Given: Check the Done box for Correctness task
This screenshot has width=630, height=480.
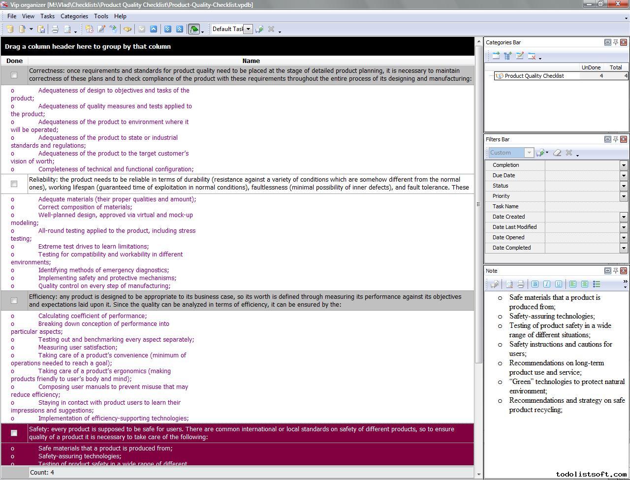Looking at the screenshot, I should pos(14,75).
